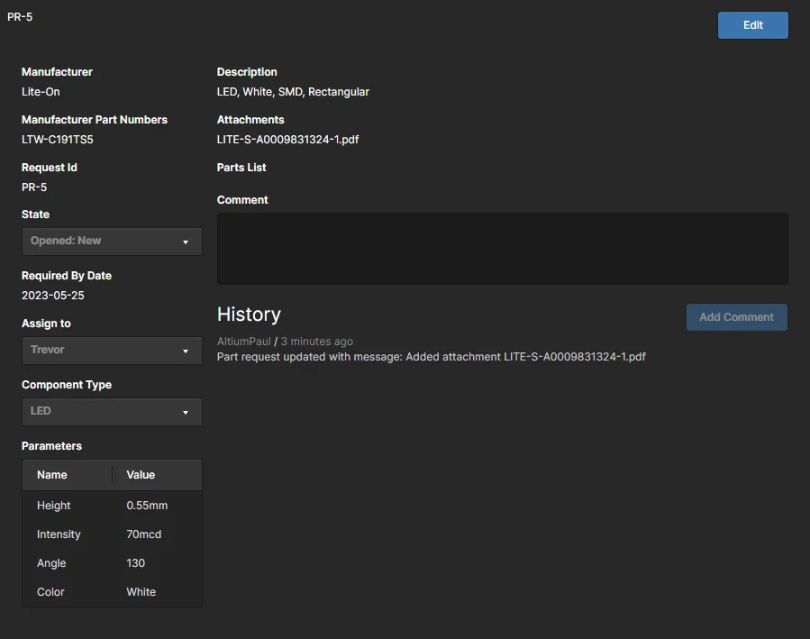Click the Request Id value PR-5

click(x=34, y=187)
